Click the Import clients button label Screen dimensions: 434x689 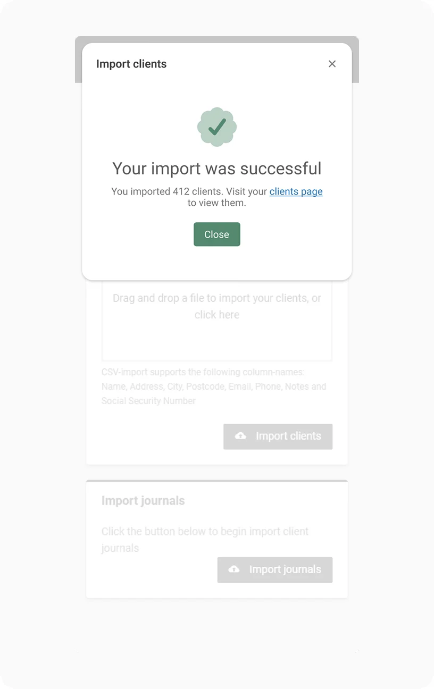tap(288, 436)
